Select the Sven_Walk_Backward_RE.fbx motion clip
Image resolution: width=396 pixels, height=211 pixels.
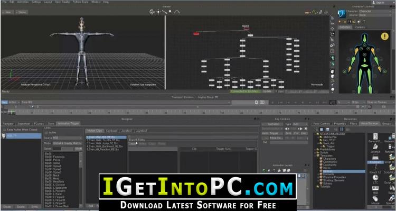(105, 146)
